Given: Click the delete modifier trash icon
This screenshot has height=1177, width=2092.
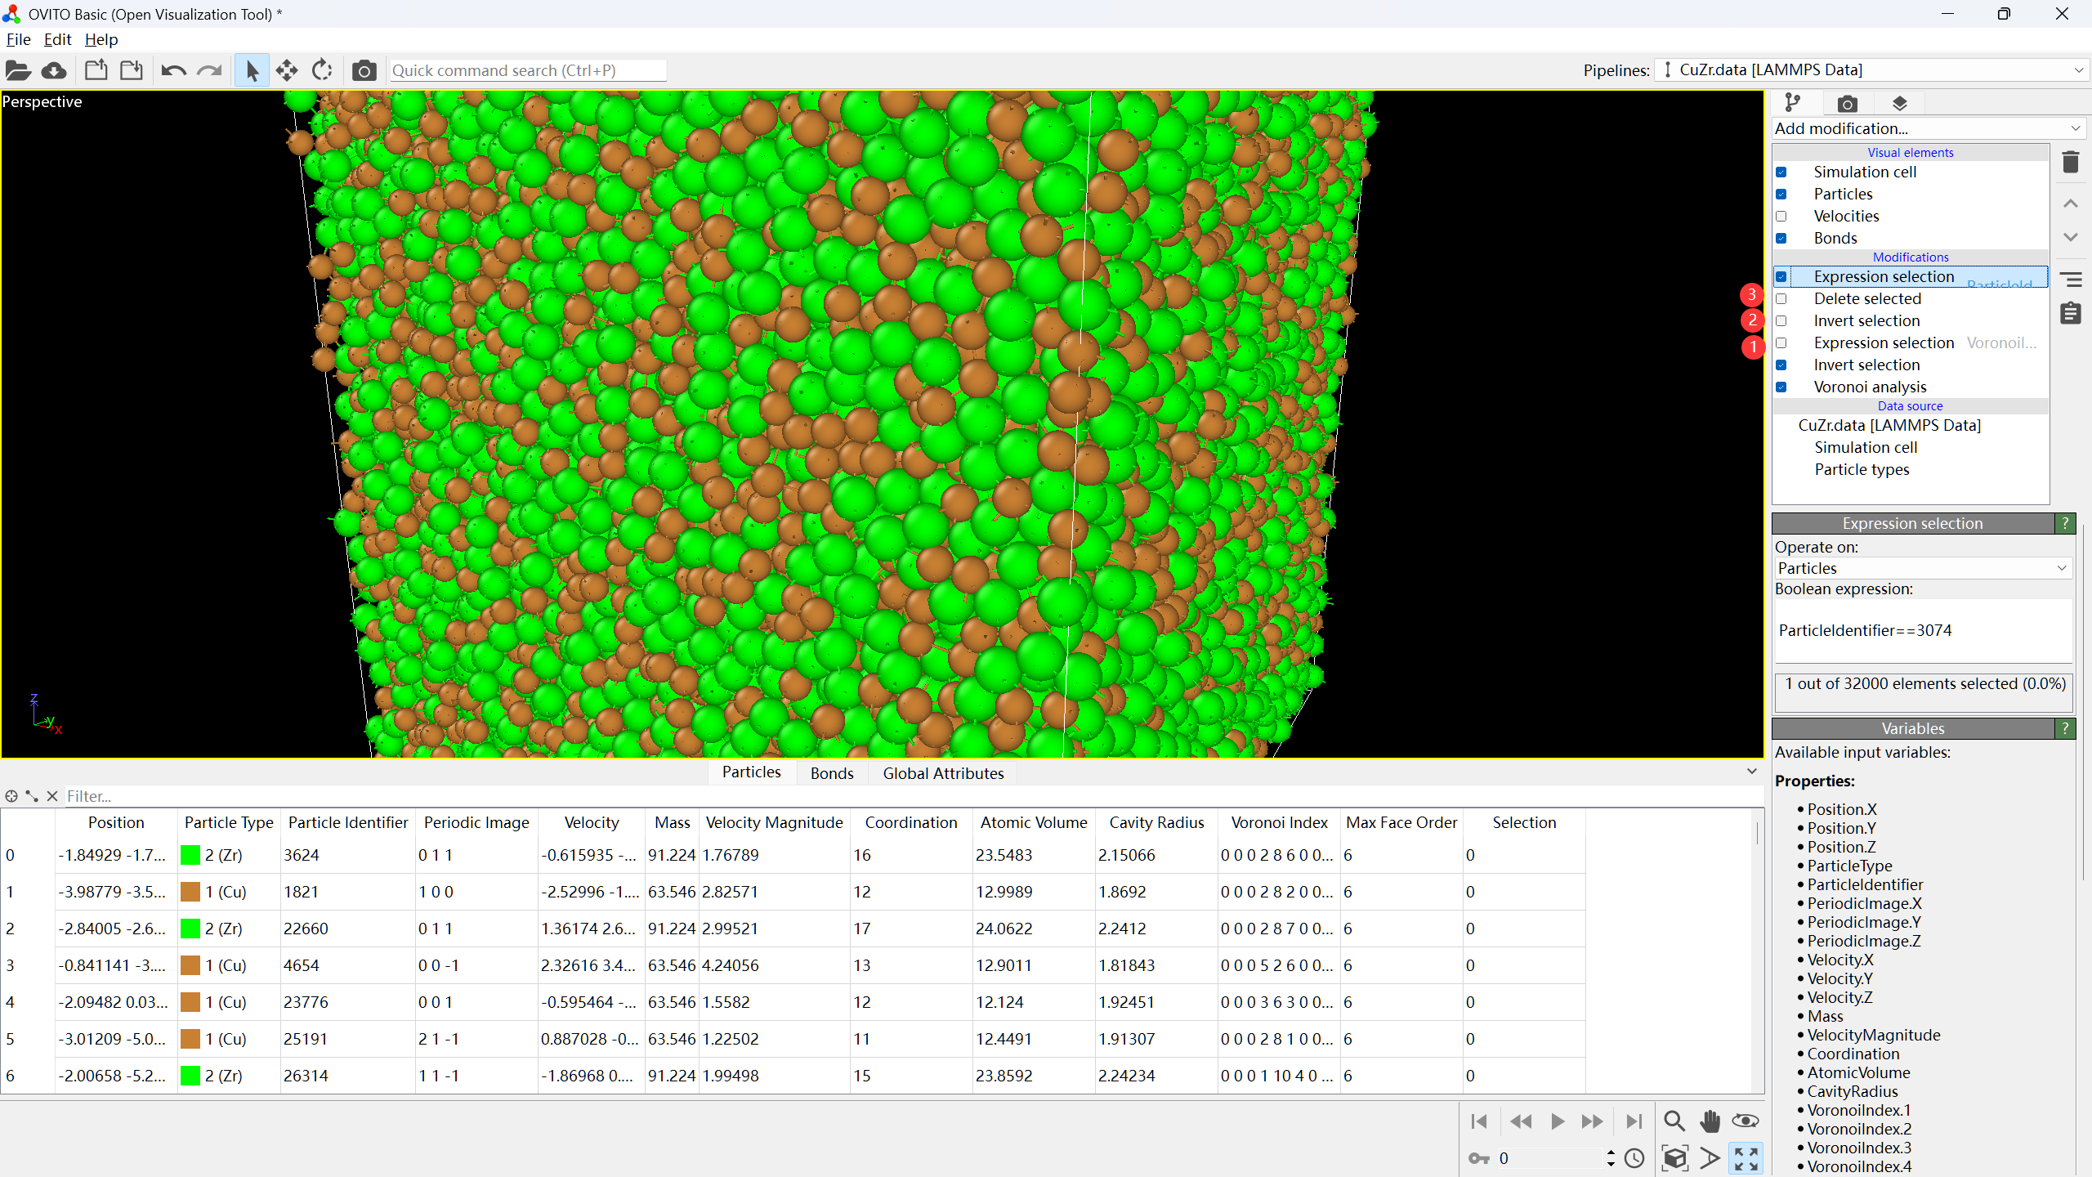Looking at the screenshot, I should [x=2070, y=162].
